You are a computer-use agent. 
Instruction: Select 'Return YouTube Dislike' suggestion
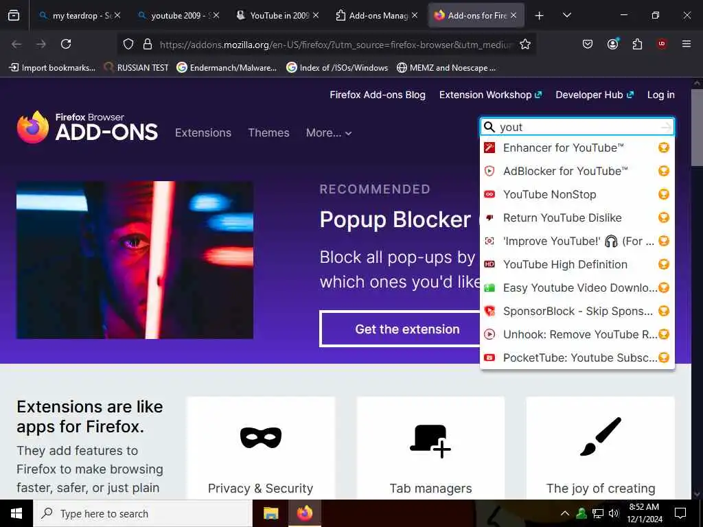click(577, 218)
